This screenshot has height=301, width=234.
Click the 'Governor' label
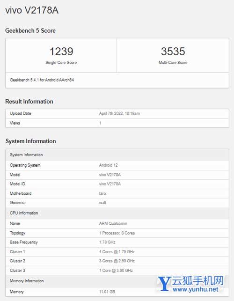coord(18,203)
